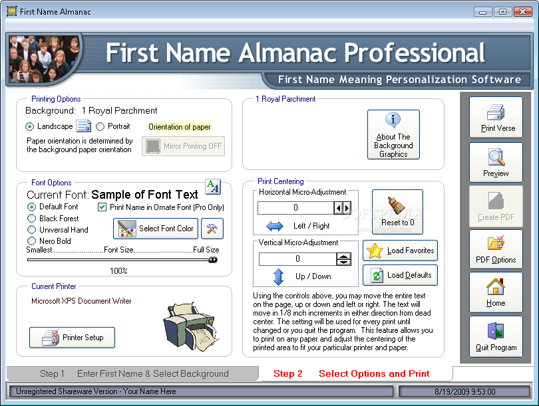
Task: Choose the Black Forest font
Action: (x=32, y=218)
